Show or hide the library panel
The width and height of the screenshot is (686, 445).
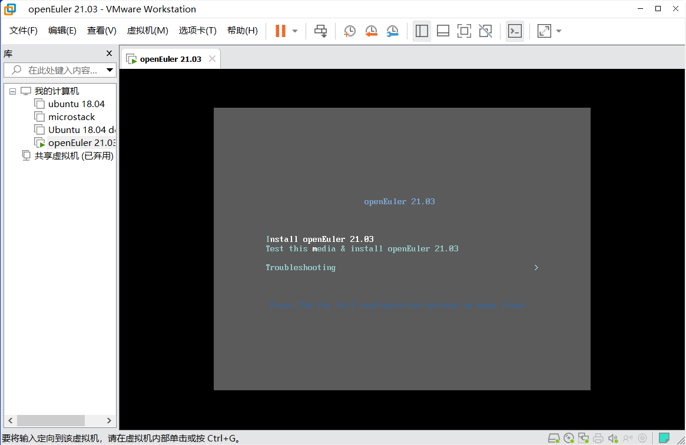coord(422,31)
